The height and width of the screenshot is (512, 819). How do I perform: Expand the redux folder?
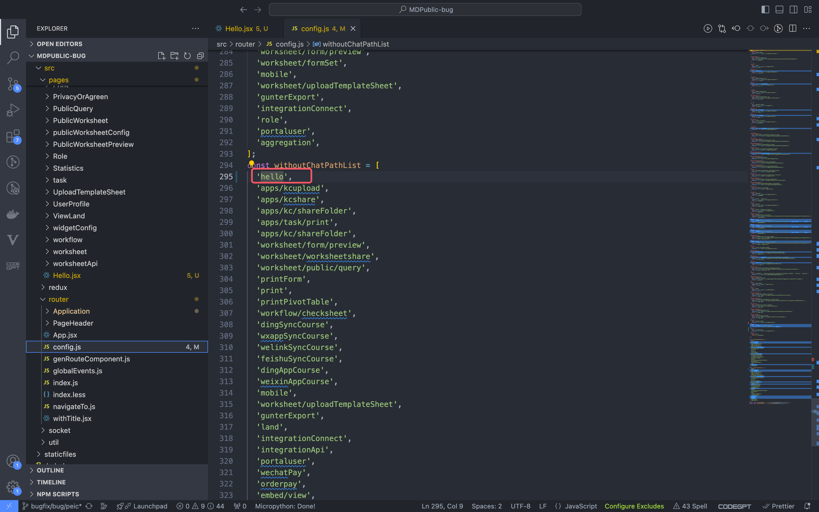[117, 287]
